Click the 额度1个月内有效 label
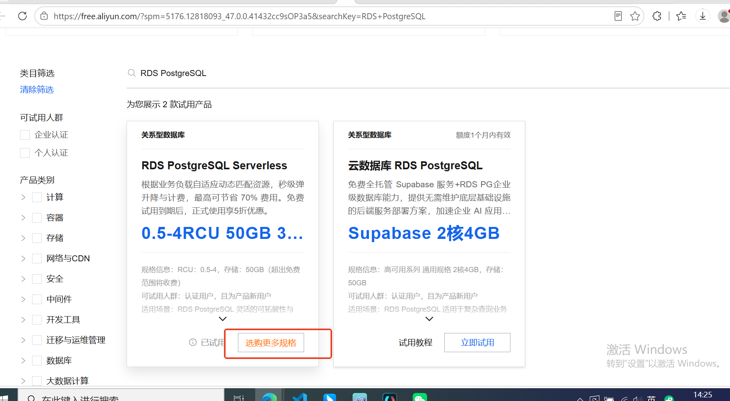This screenshot has width=730, height=401. click(483, 135)
